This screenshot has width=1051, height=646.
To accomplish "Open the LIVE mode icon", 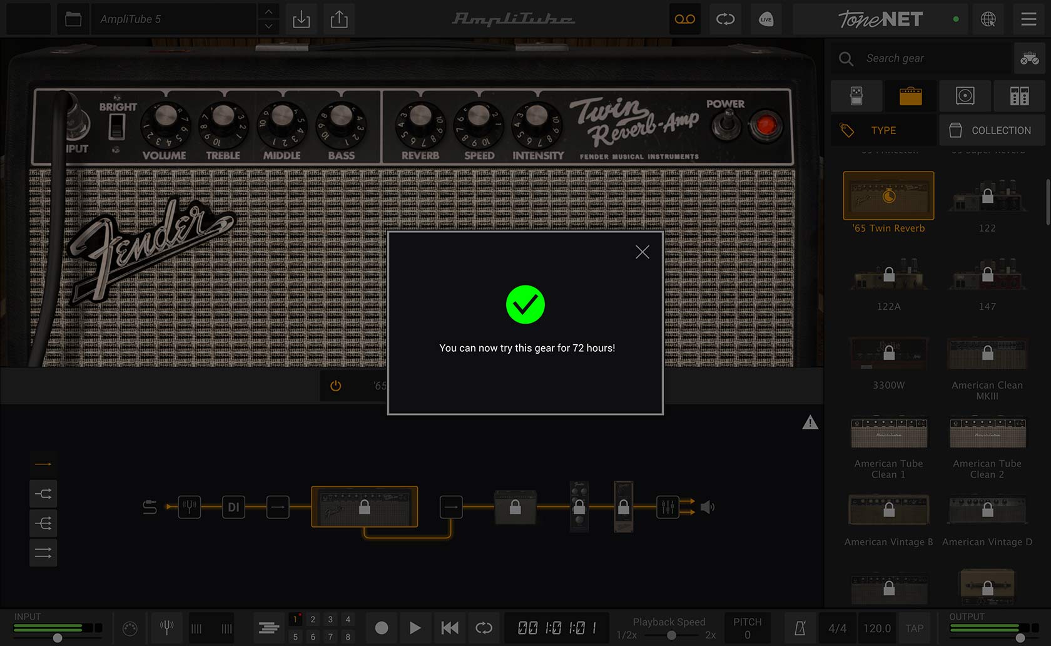I will (x=766, y=19).
